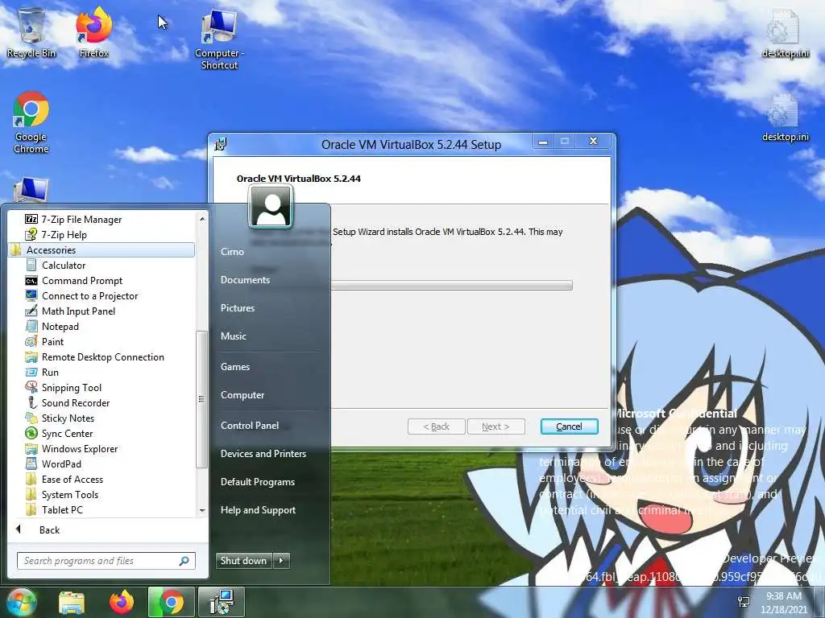Open Computer from Start menu
The height and width of the screenshot is (618, 825).
(x=243, y=395)
